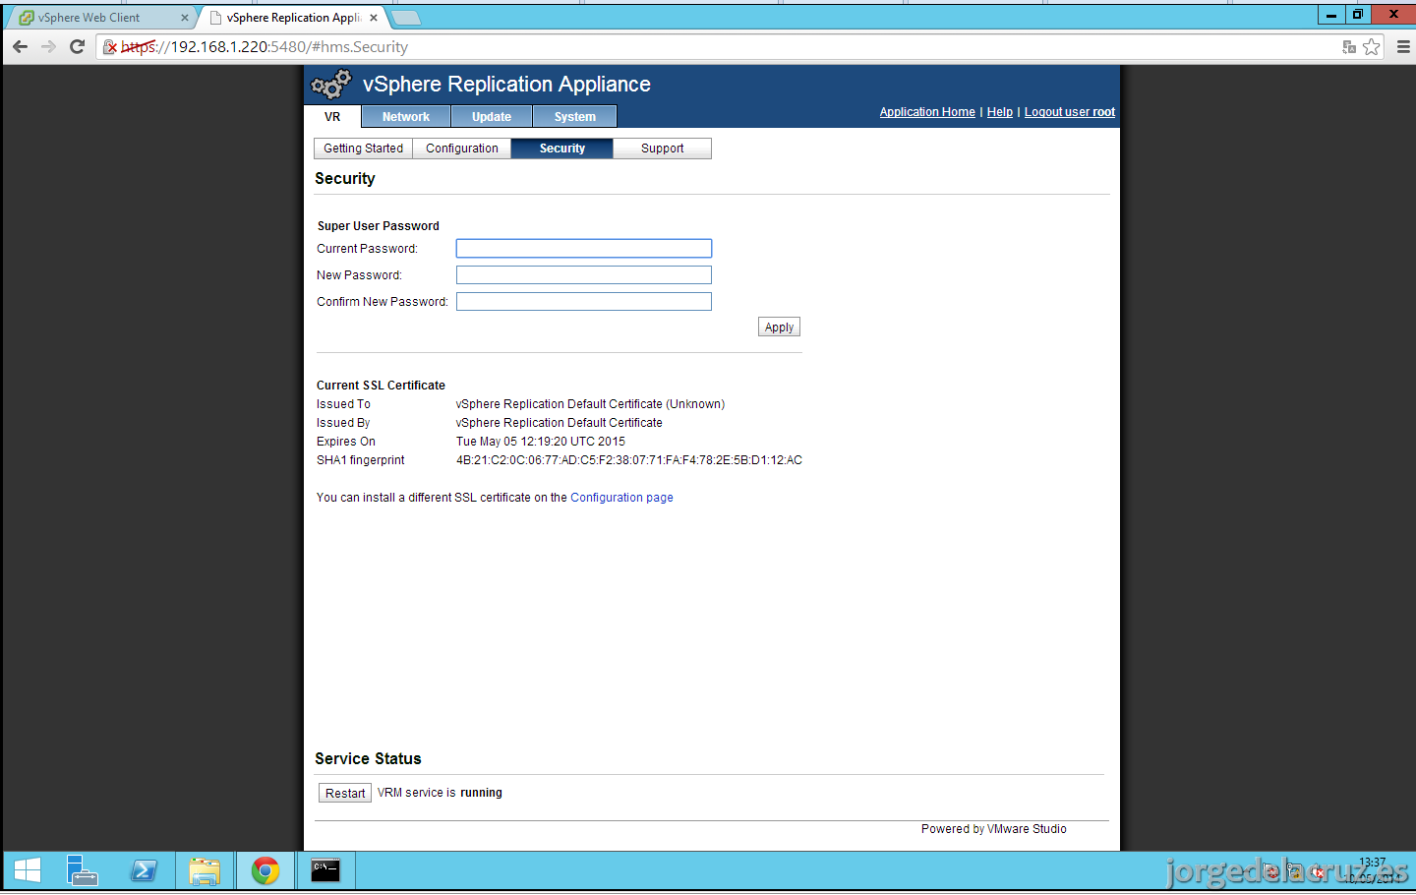The height and width of the screenshot is (895, 1416).
Task: Click the Apply button
Action: (x=779, y=328)
